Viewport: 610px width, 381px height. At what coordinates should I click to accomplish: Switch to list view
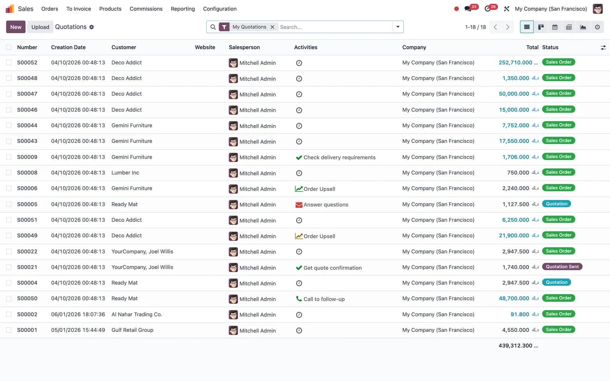click(x=527, y=27)
